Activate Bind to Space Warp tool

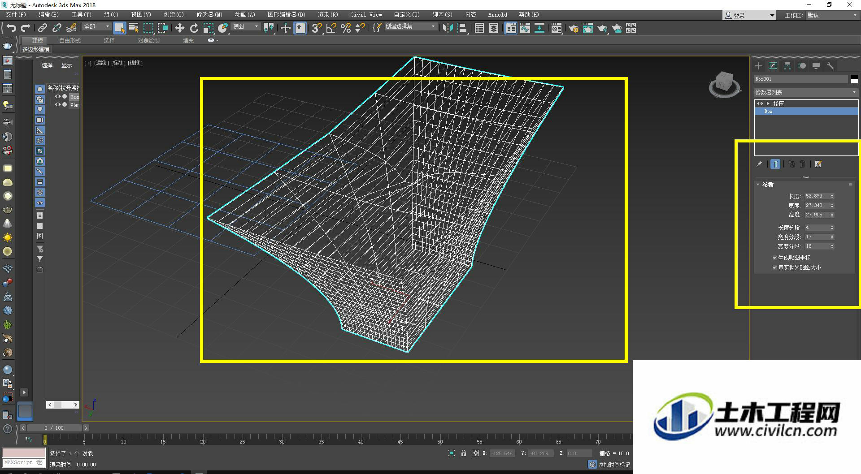pyautogui.click(x=71, y=28)
